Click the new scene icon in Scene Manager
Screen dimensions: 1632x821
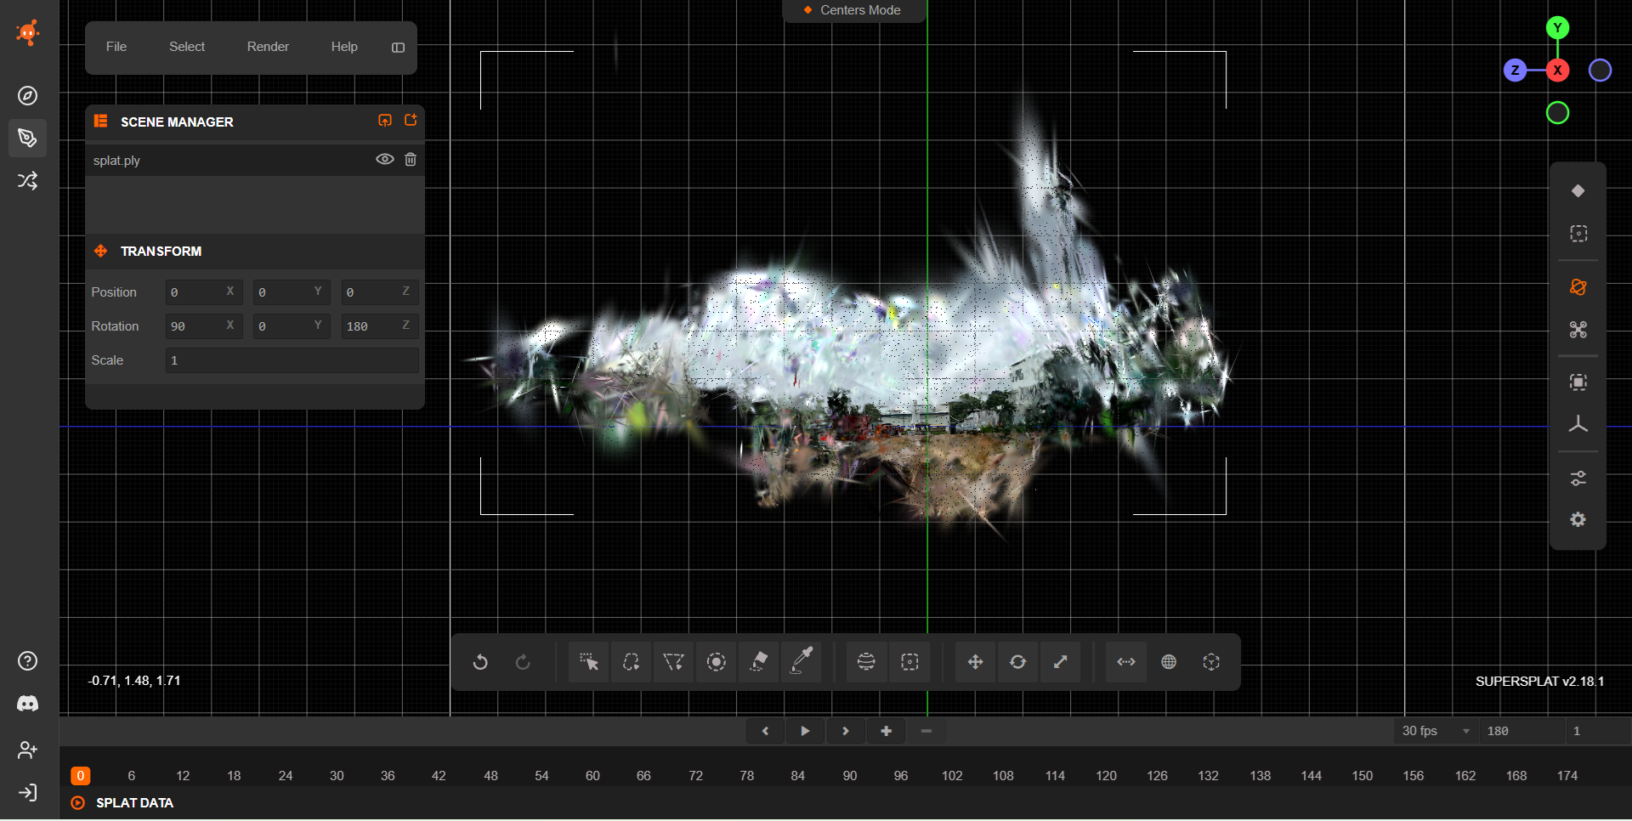point(411,121)
